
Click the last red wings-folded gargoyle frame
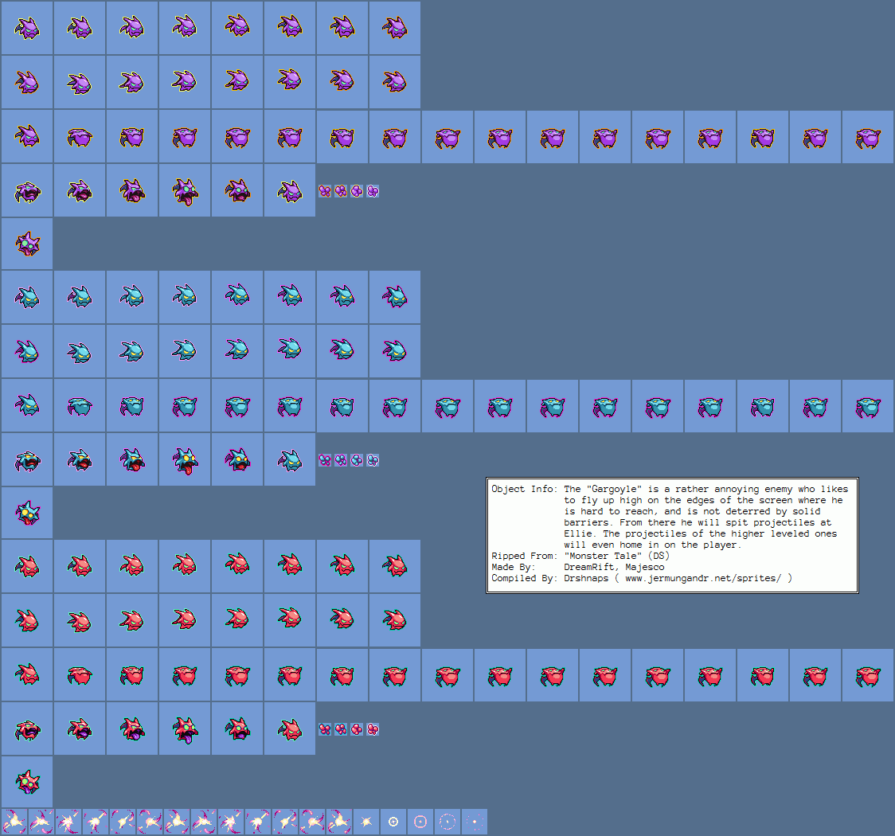(868, 675)
